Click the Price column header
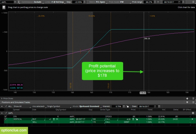196x134 pixels. [133, 110]
